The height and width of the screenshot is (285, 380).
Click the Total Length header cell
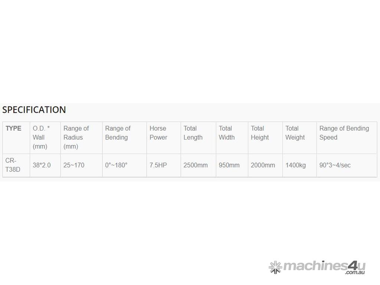click(x=193, y=133)
